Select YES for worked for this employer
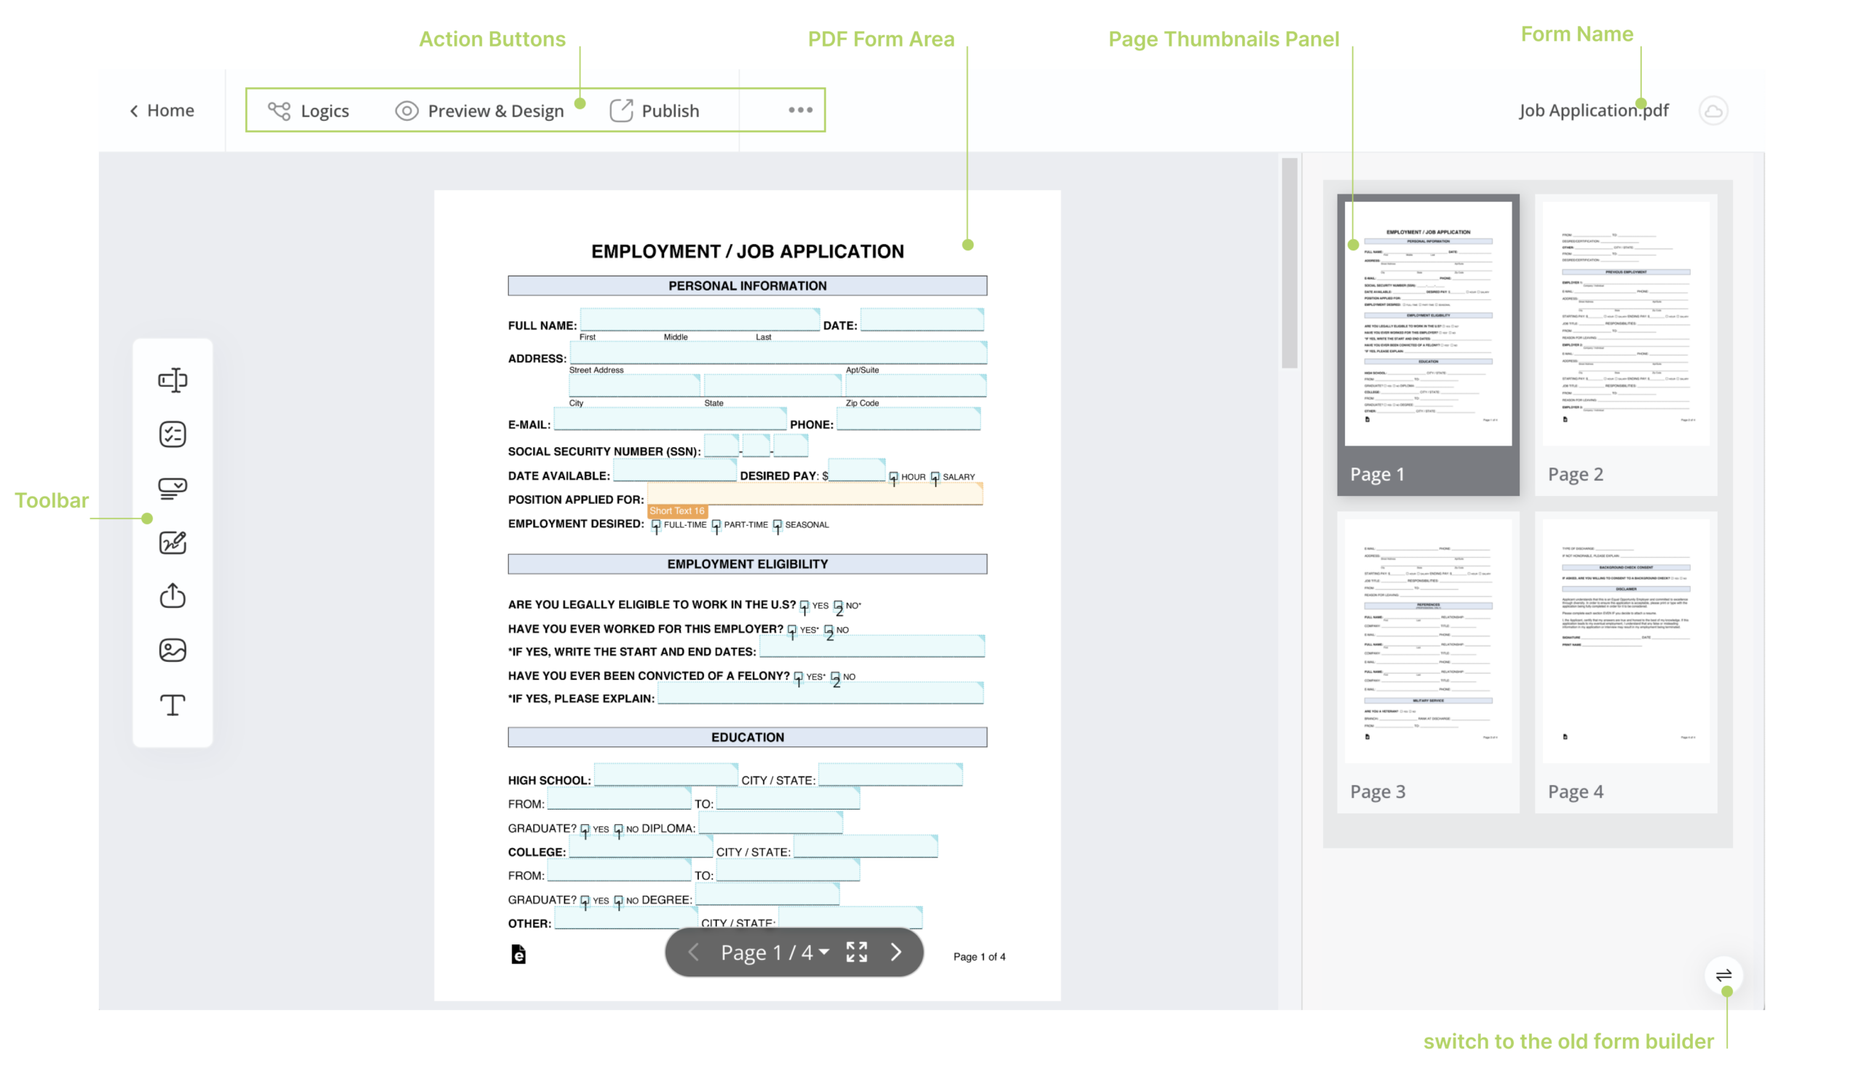 pyautogui.click(x=791, y=631)
